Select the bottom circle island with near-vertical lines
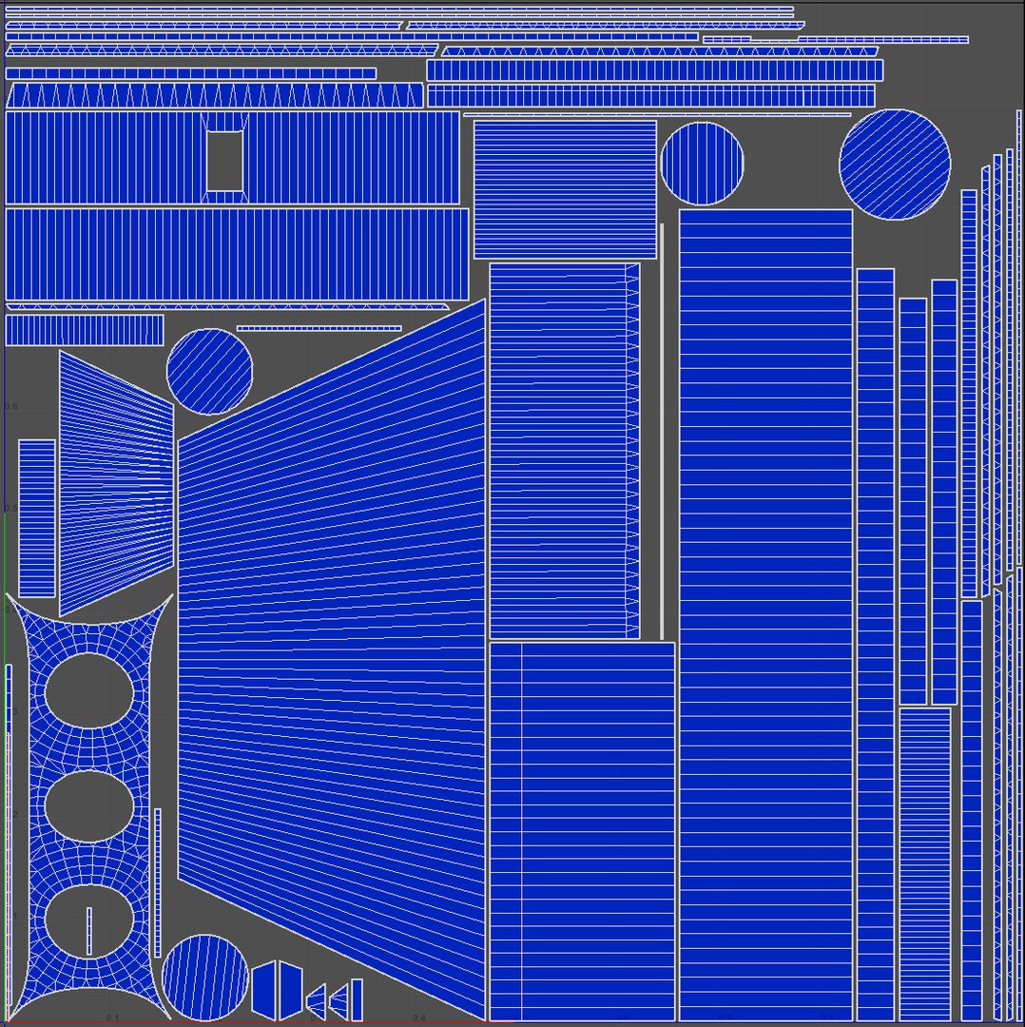This screenshot has width=1025, height=1027. click(205, 978)
